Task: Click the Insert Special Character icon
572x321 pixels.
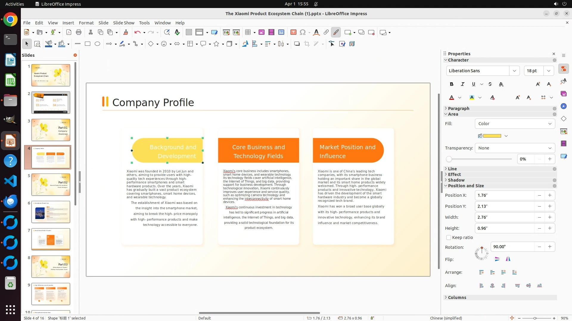Action: click(x=303, y=32)
